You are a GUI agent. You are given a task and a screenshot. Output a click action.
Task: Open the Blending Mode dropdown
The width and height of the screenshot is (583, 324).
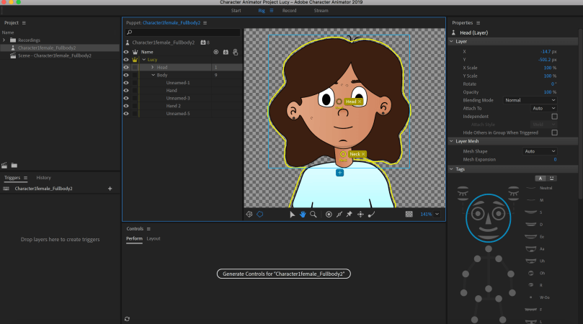tap(530, 100)
